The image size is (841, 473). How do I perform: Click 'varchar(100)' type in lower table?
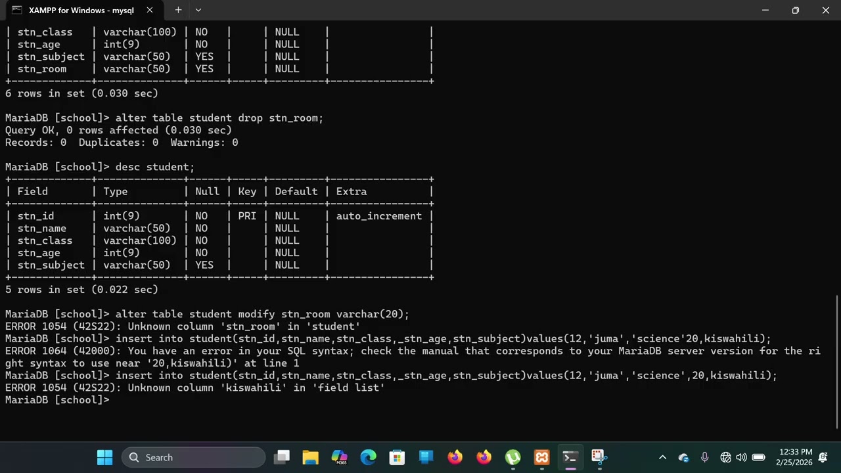140,240
